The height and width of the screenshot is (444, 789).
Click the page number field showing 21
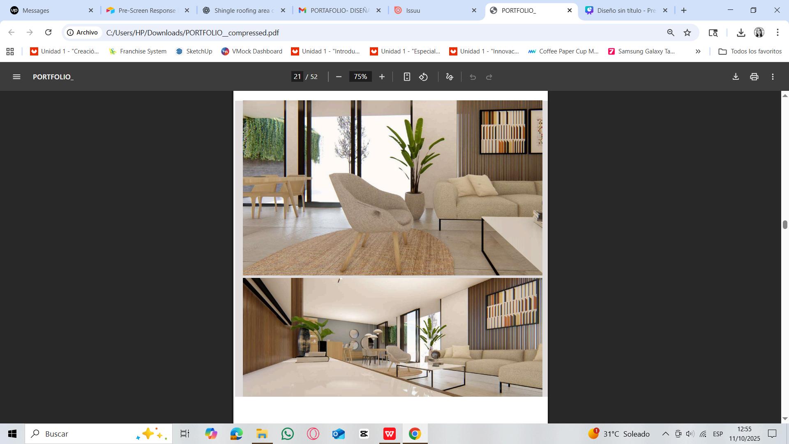pyautogui.click(x=297, y=77)
